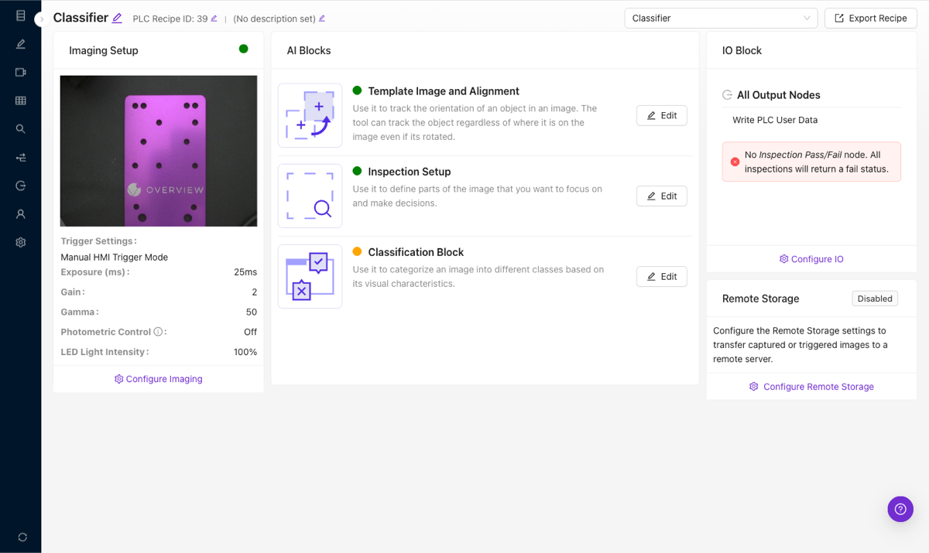Image resolution: width=929 pixels, height=553 pixels.
Task: Click the Export Recipe button
Action: pos(870,18)
